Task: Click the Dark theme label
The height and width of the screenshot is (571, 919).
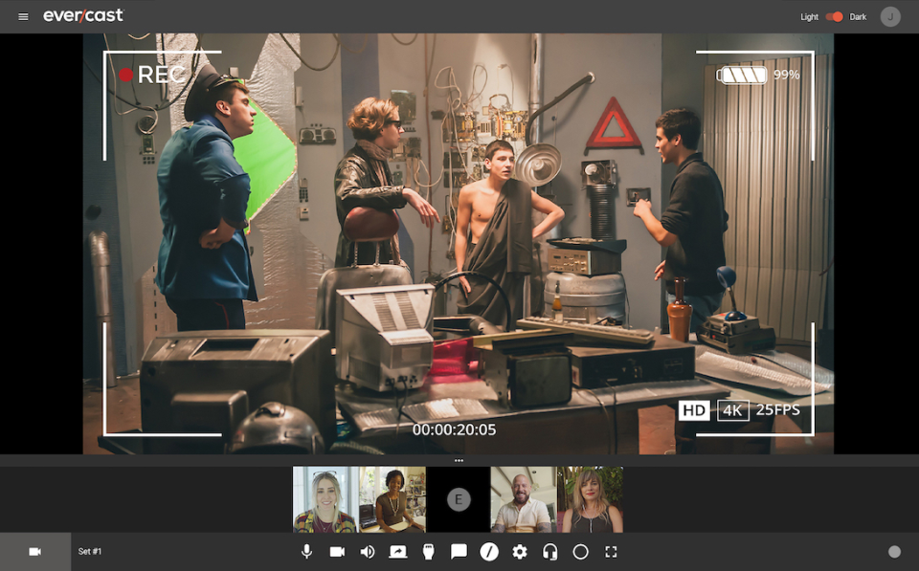Action: 858,17
